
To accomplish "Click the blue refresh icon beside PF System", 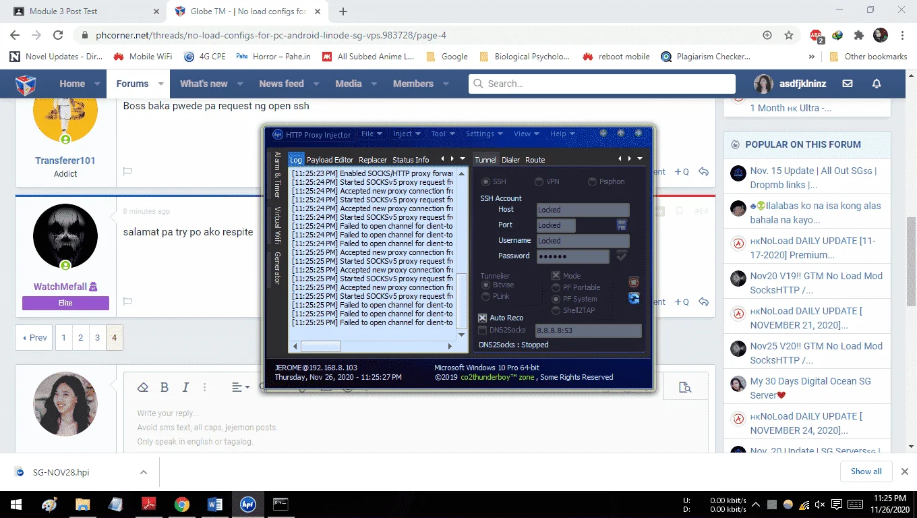I will pyautogui.click(x=634, y=298).
